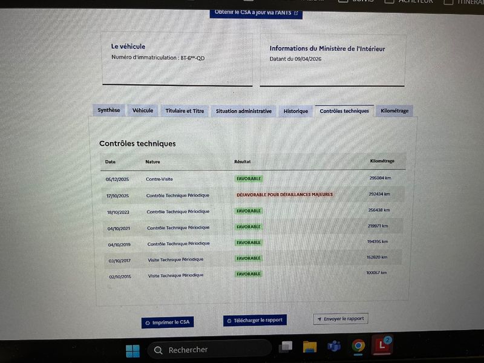Open the Kilométrage tab

coord(394,111)
